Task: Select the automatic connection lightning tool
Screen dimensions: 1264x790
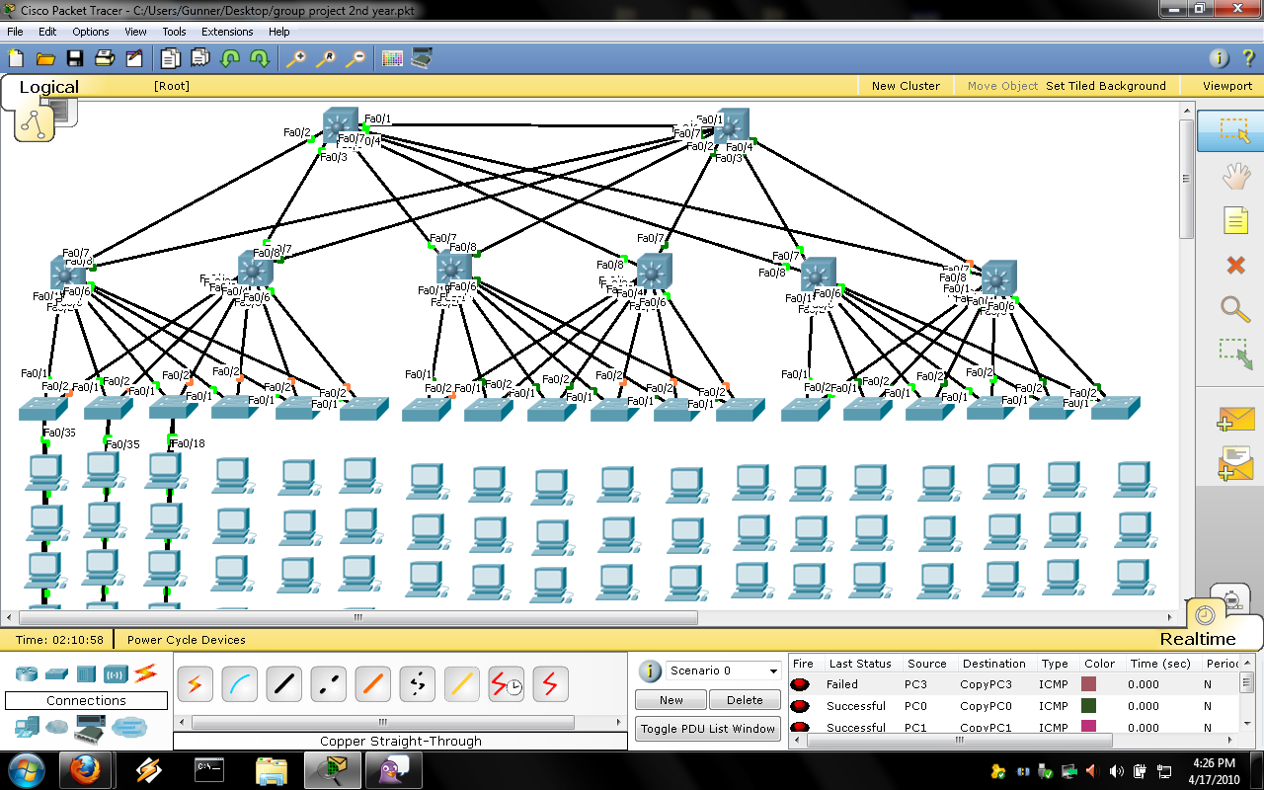Action: (195, 682)
